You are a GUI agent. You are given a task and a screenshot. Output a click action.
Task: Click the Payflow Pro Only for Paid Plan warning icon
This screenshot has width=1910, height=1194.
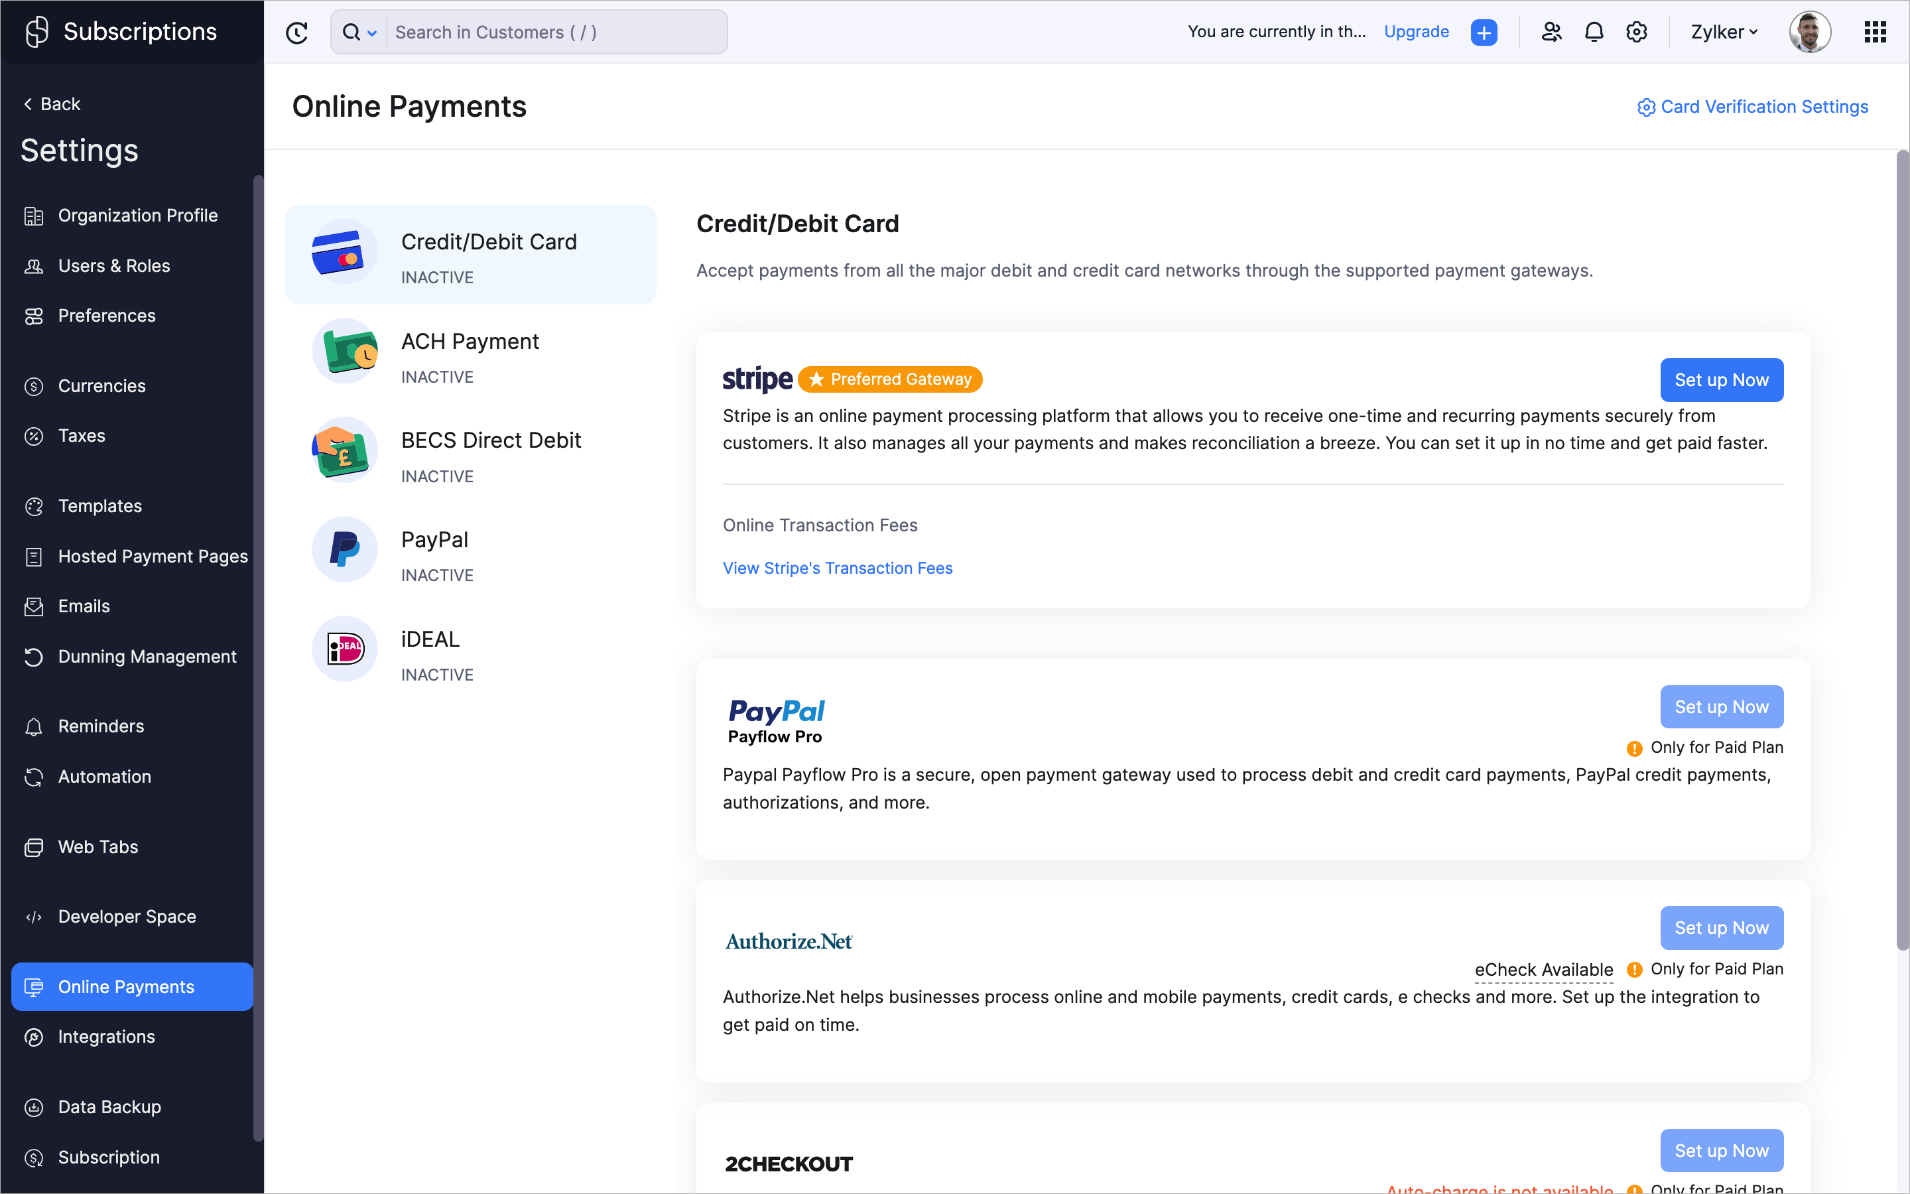click(x=1635, y=748)
